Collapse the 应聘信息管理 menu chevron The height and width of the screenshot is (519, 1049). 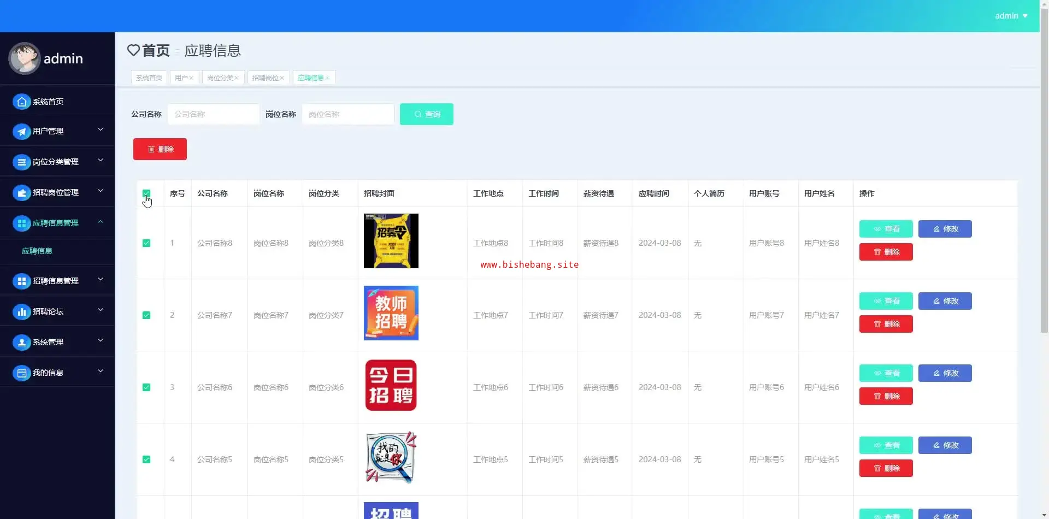(101, 222)
